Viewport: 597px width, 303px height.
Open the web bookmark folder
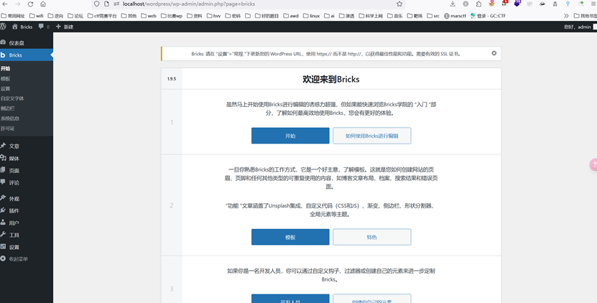[149, 16]
